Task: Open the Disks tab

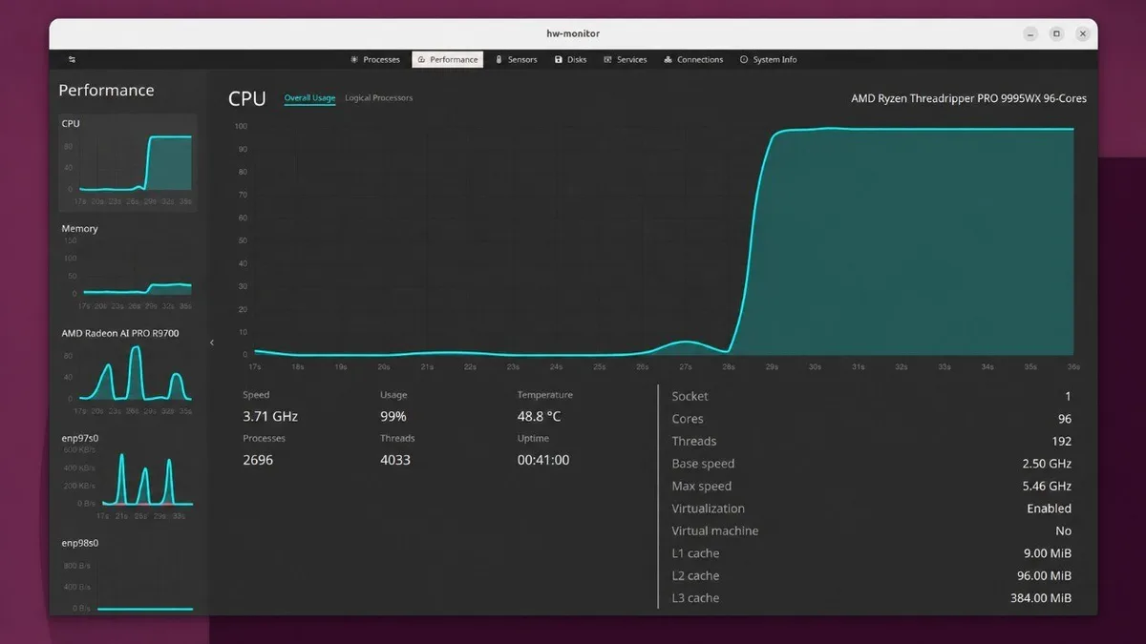Action: click(x=571, y=59)
